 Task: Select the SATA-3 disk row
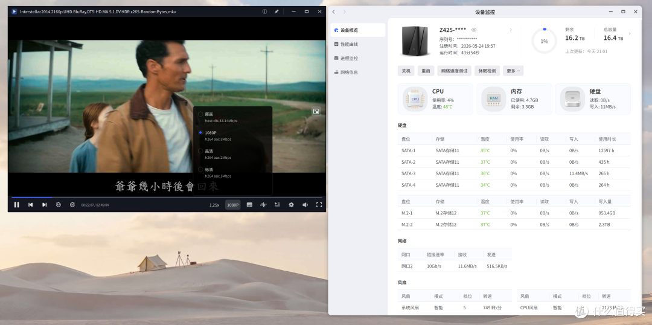[x=514, y=173]
